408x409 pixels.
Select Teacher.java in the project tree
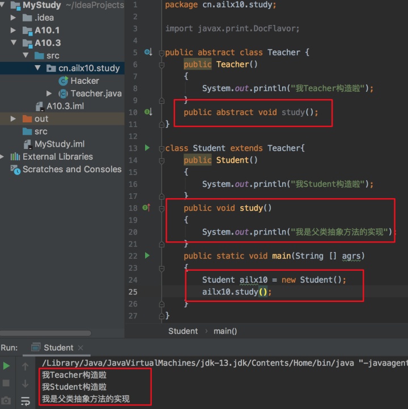click(96, 93)
